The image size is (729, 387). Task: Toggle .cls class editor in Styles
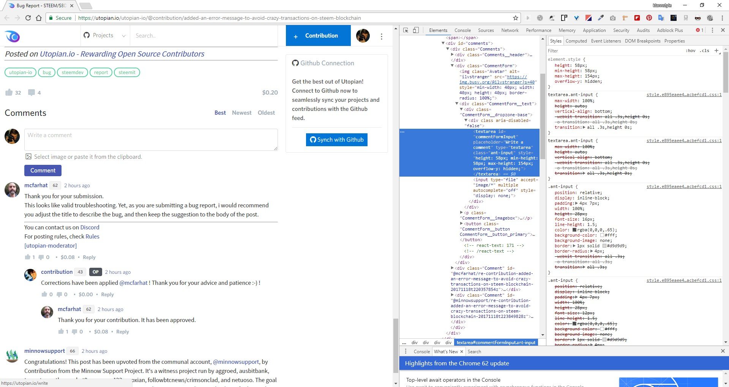point(705,51)
